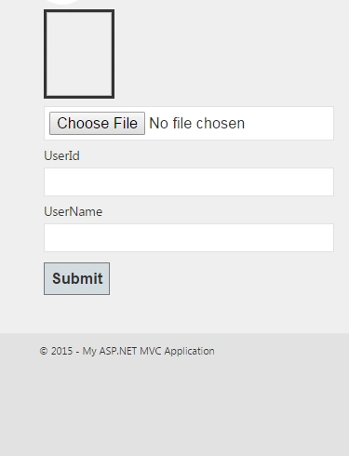Click the UserName label
349x456 pixels.
coord(74,211)
